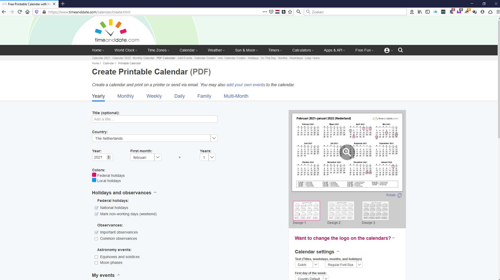Uncheck Mark non-working days (weekend)
Screen dimensions: 500x280
[96, 214]
